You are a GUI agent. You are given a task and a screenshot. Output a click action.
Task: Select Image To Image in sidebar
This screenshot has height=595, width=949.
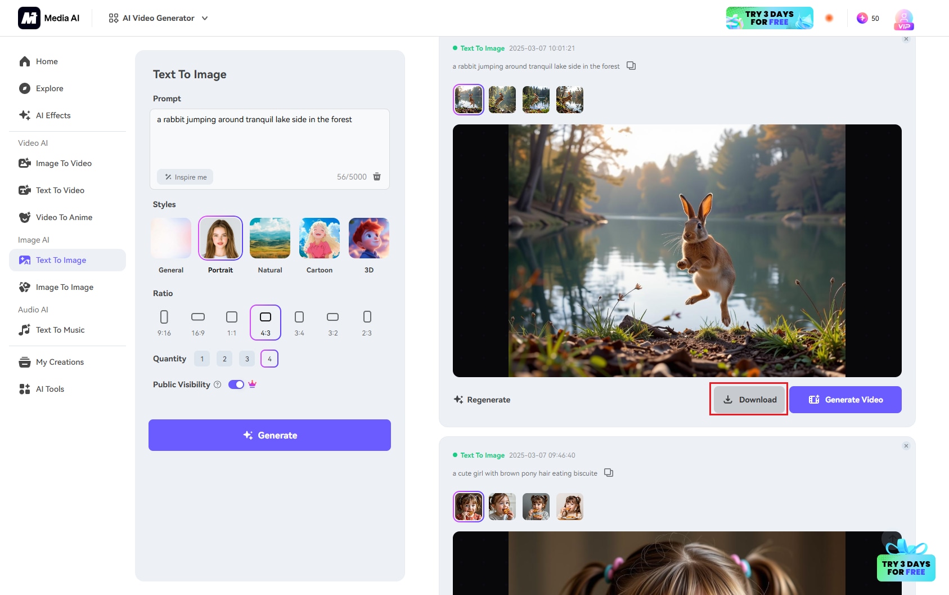coord(68,287)
